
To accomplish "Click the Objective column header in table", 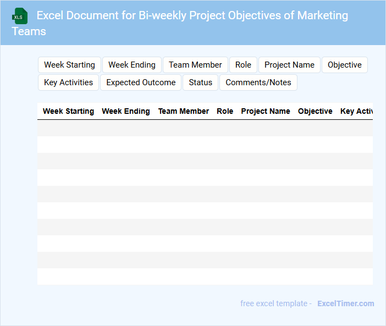I will pyautogui.click(x=315, y=111).
